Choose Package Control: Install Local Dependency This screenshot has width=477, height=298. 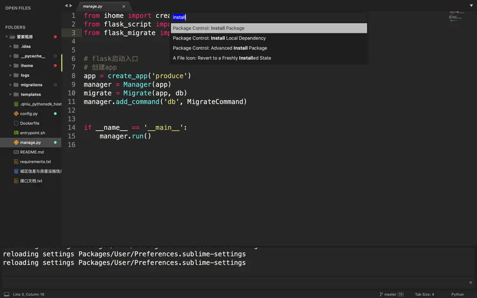pyautogui.click(x=268, y=38)
